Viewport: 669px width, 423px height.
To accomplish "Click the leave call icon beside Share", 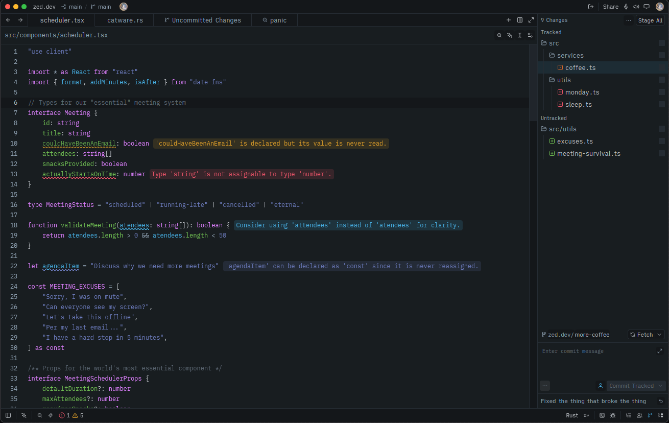I will (591, 7).
